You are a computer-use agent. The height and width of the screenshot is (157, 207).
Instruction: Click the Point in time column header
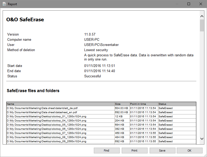pyautogui.click(x=144, y=104)
